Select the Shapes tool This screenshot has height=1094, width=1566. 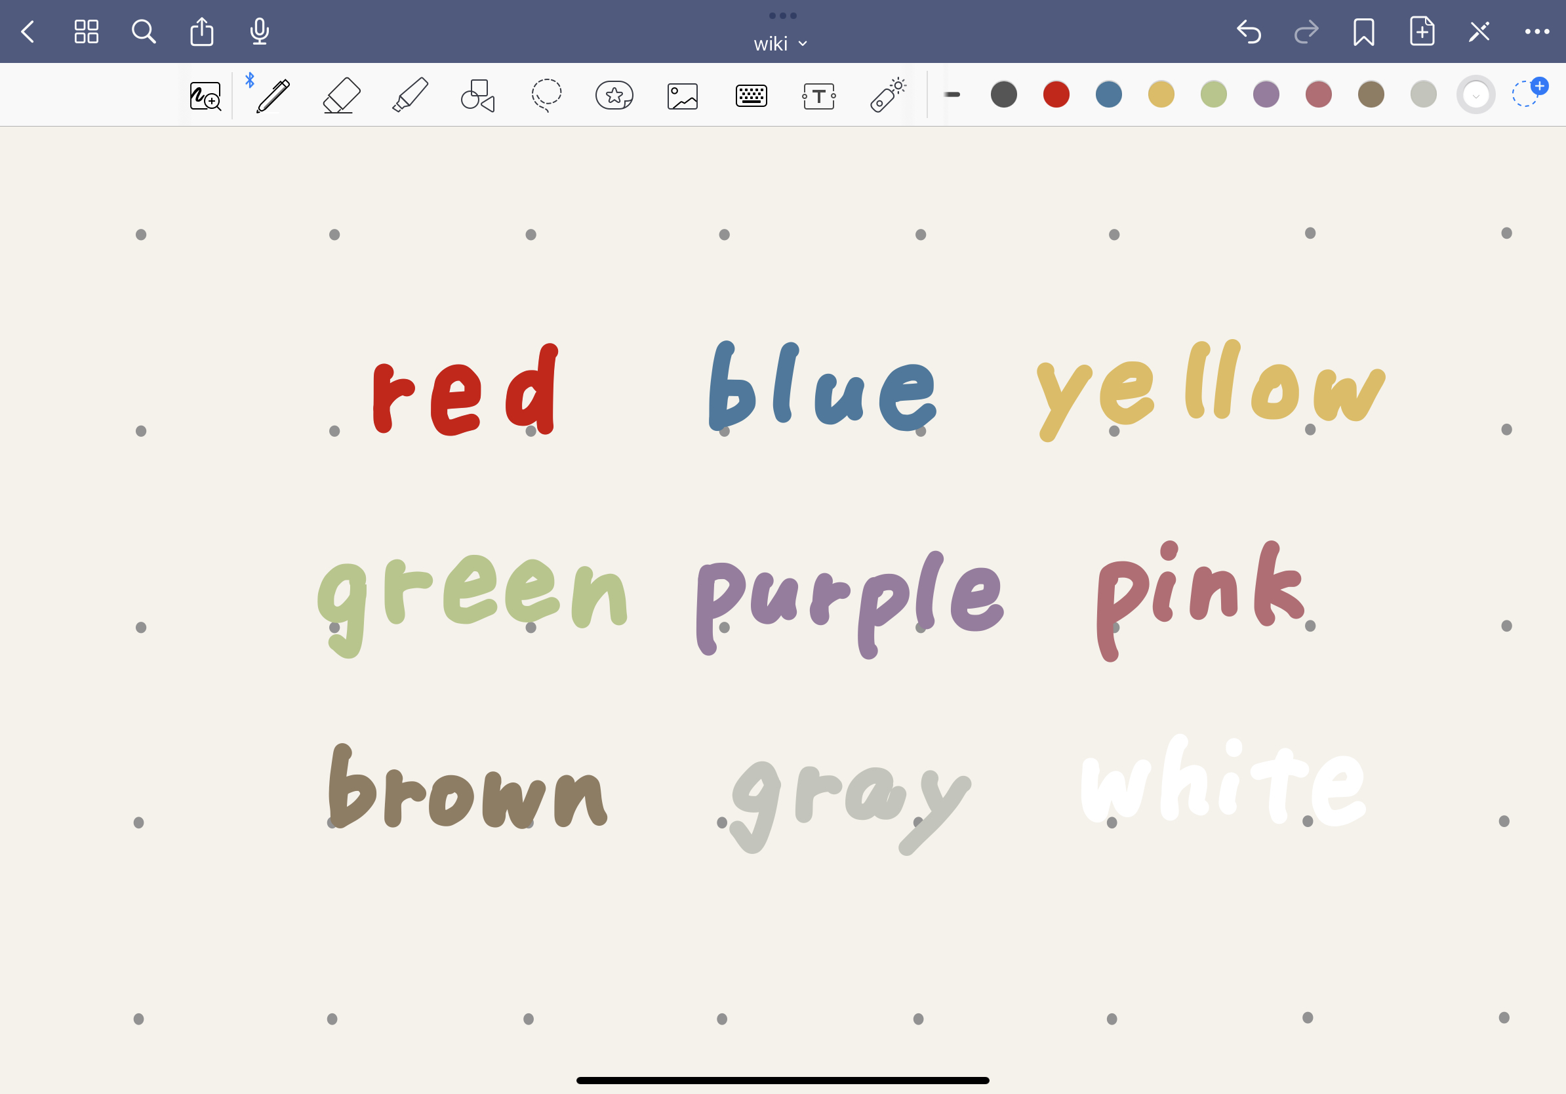(477, 96)
